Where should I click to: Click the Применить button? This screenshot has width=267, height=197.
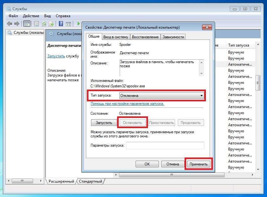pos(199,164)
